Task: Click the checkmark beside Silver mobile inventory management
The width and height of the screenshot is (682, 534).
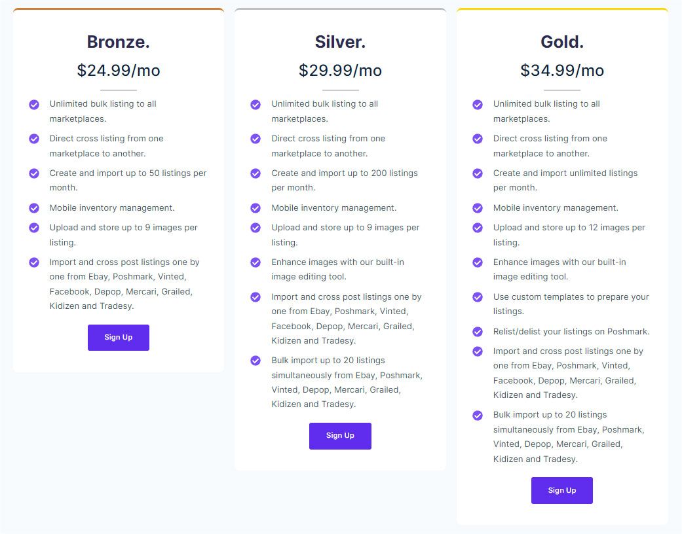Action: (256, 207)
